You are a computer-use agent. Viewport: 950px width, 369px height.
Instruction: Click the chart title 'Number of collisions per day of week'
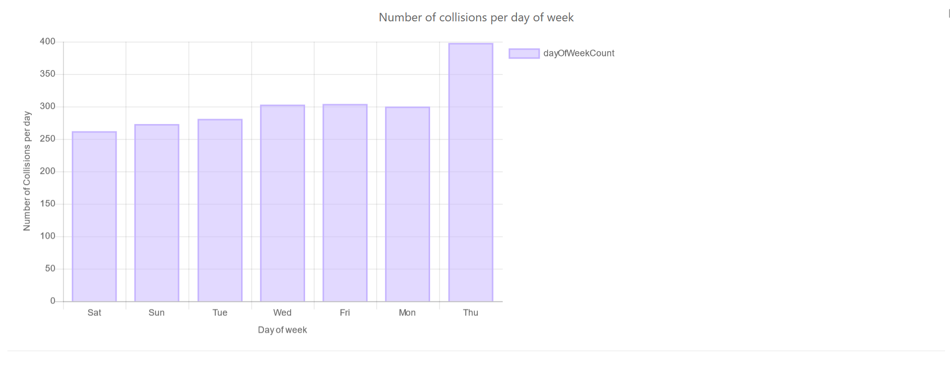point(476,17)
